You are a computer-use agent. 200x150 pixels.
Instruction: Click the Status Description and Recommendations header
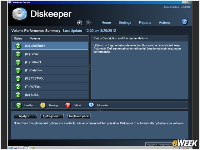point(120,38)
